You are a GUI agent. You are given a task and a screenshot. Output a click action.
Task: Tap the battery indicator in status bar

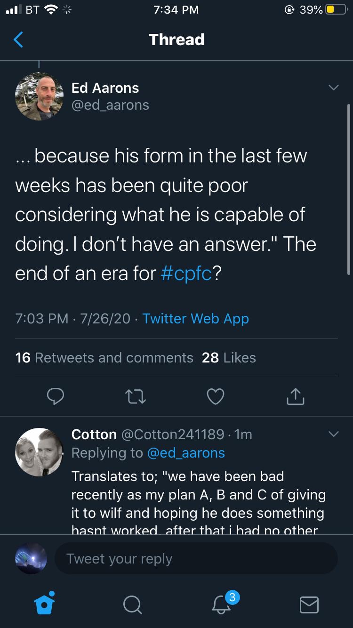[x=336, y=9]
